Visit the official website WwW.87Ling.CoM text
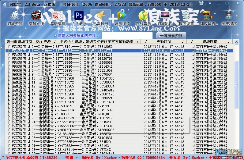Viewport: 244px width, 160px height. point(149,28)
